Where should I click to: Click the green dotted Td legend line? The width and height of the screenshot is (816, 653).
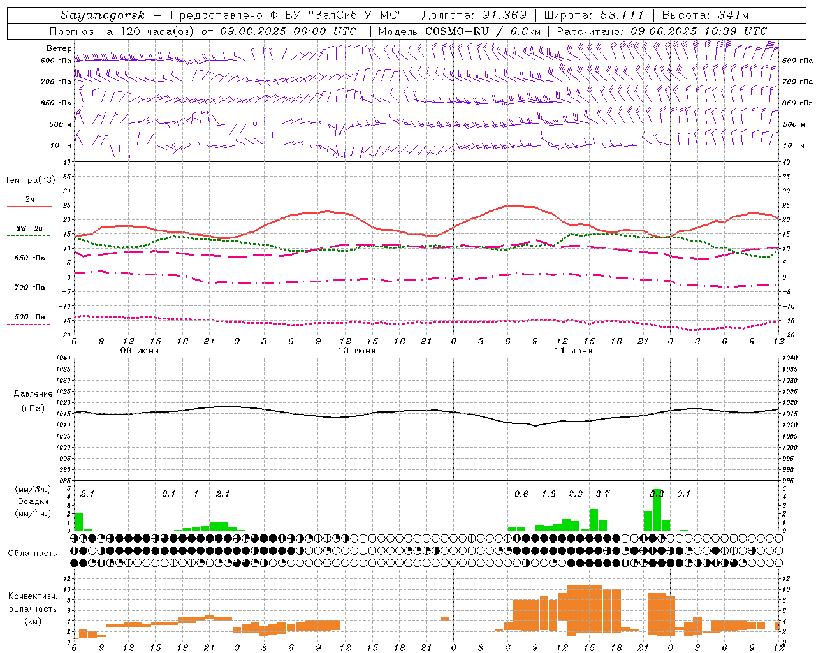click(x=28, y=236)
